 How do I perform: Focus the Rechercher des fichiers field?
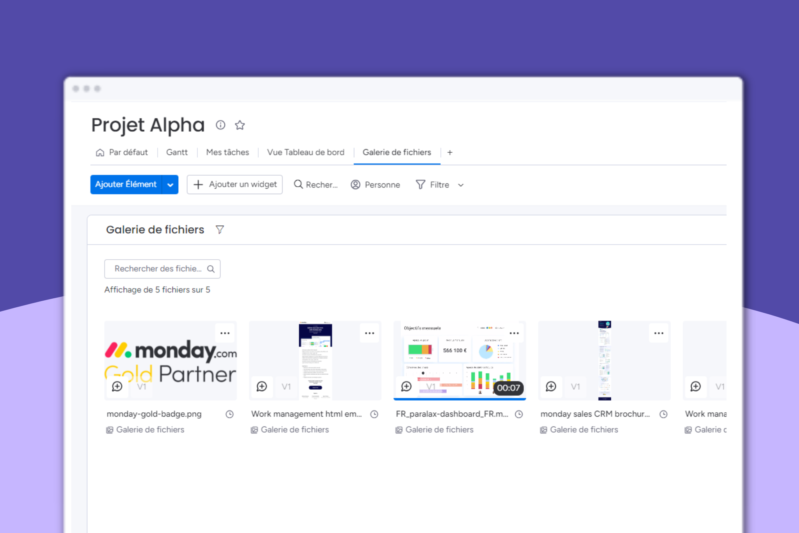(x=162, y=269)
